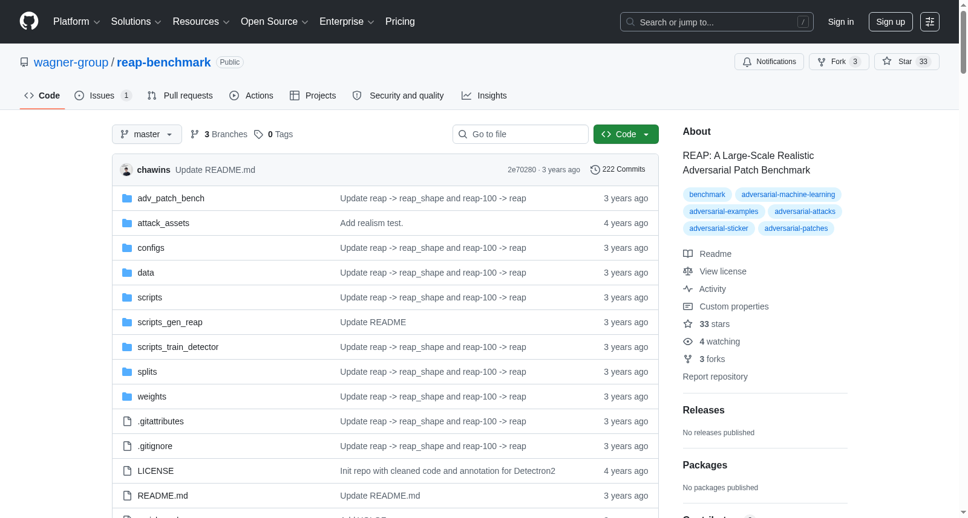This screenshot has height=518, width=968.
Task: Open the .gitignore file
Action: point(155,446)
